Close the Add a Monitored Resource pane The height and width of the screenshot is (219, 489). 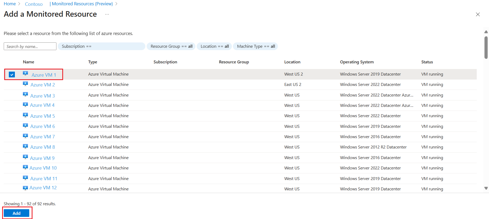pos(478,14)
